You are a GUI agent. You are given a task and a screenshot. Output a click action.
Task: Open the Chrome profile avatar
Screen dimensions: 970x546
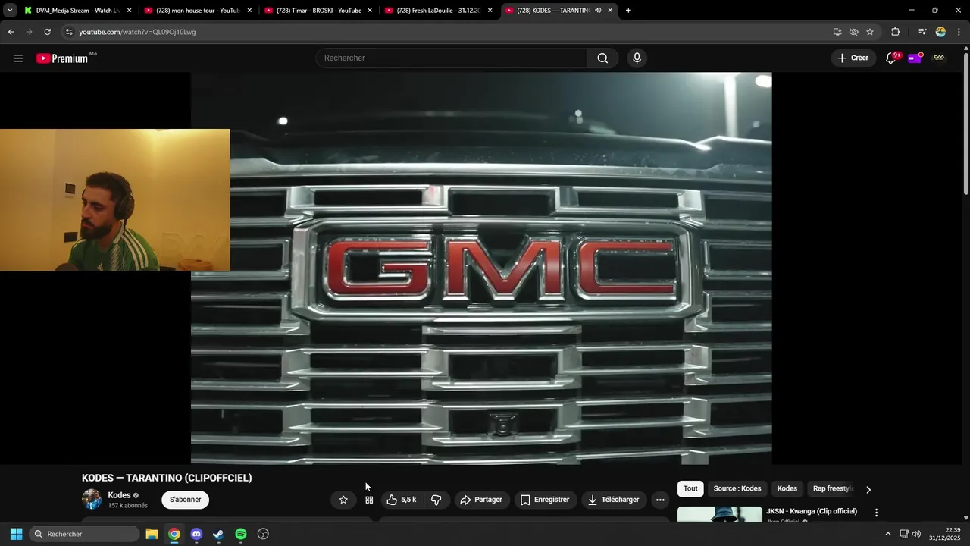pyautogui.click(x=940, y=32)
